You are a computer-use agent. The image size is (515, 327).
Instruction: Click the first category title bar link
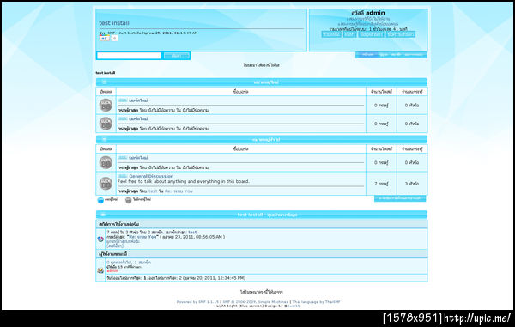click(266, 82)
